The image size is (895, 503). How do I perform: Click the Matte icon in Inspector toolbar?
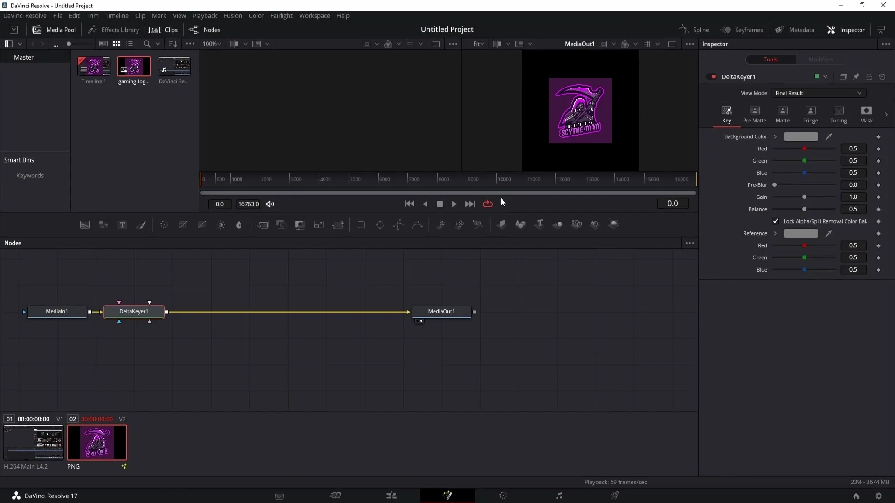coord(783,112)
